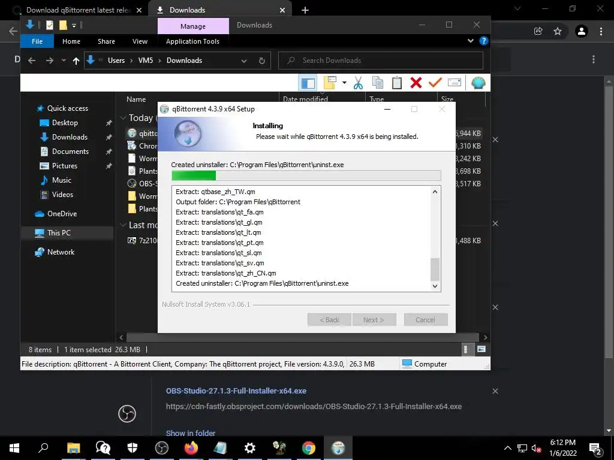The height and width of the screenshot is (460, 614).
Task: Cut selection with the scissors icon
Action: coord(358,83)
